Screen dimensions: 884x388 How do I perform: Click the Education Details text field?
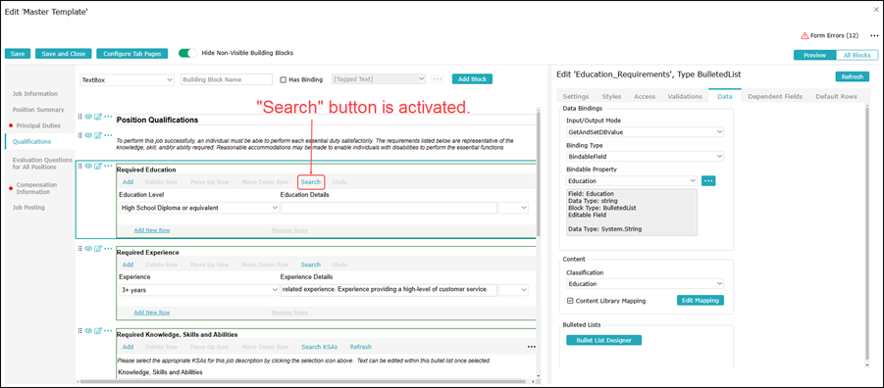[x=389, y=208]
